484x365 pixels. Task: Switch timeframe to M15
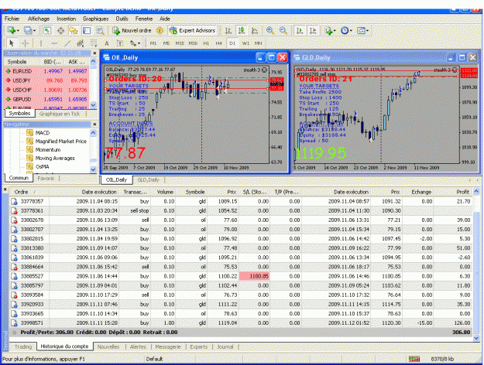(x=180, y=43)
